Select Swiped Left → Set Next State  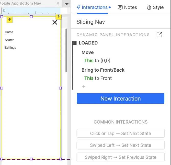pos(120,145)
